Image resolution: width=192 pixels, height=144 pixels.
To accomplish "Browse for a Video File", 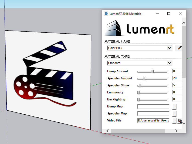I will click(174, 121).
